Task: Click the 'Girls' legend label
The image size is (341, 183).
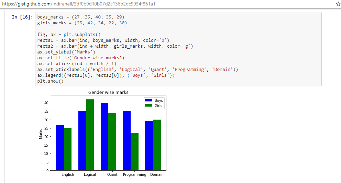Action: point(158,106)
